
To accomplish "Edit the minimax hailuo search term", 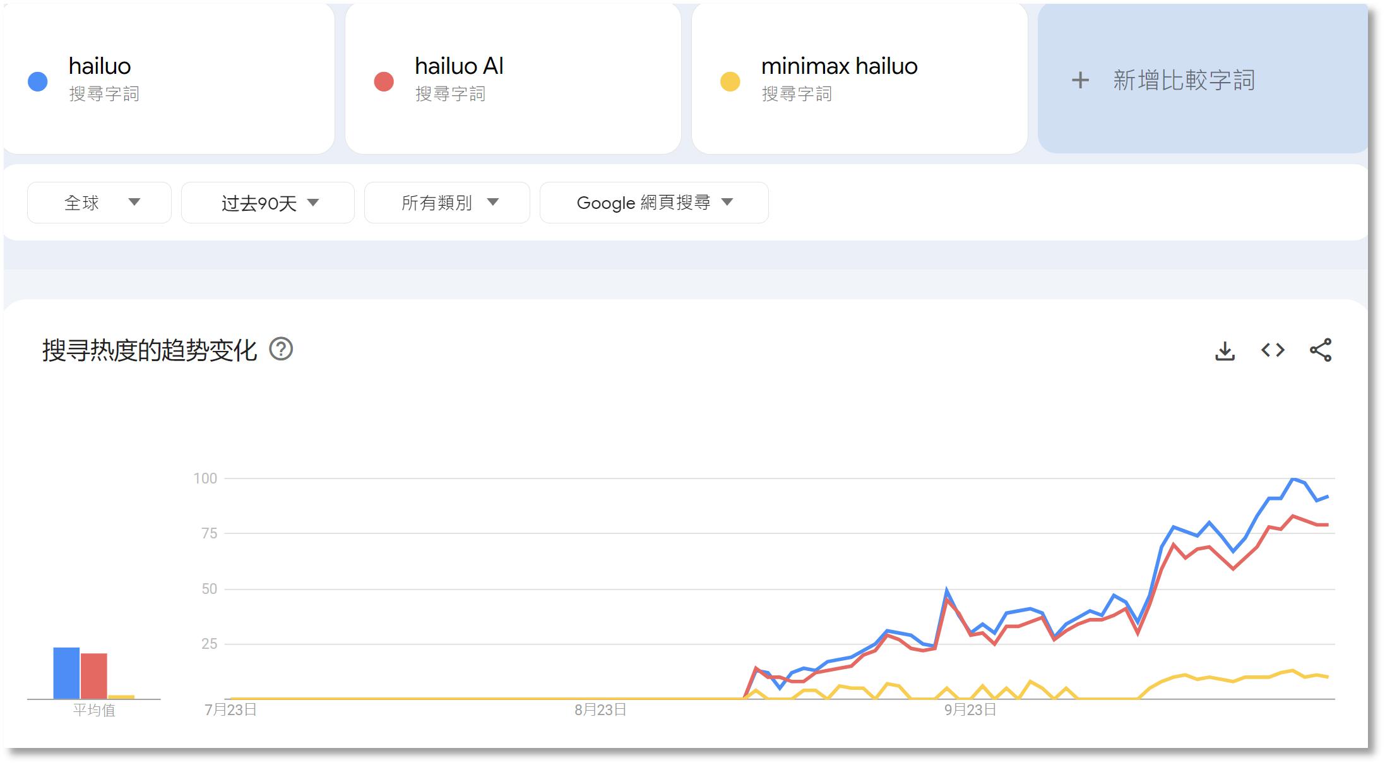I will tap(860, 79).
